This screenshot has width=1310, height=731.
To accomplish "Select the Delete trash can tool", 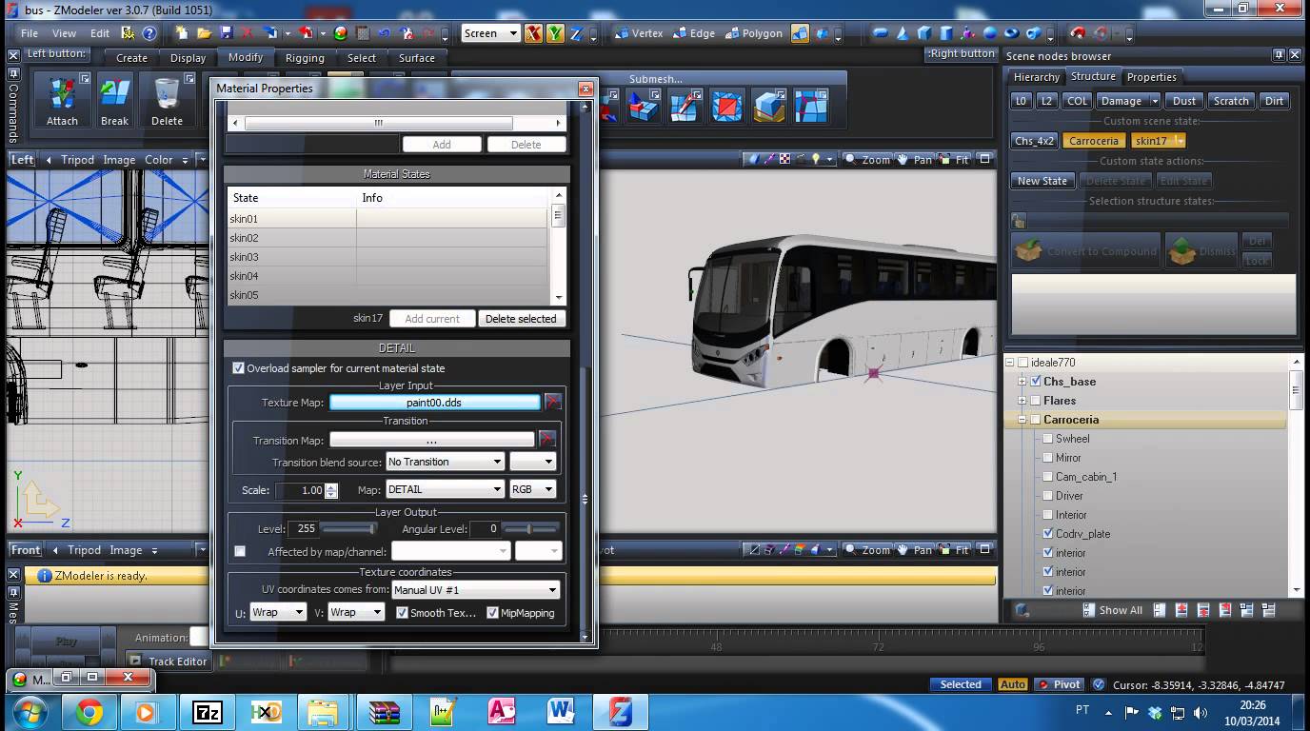I will (167, 100).
